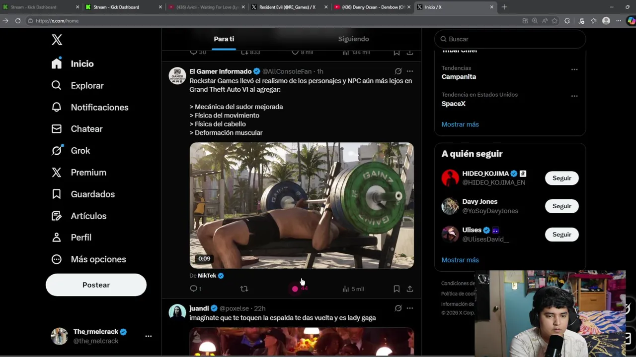Repost El Gamer Informado post
The width and height of the screenshot is (636, 357).
point(244,289)
